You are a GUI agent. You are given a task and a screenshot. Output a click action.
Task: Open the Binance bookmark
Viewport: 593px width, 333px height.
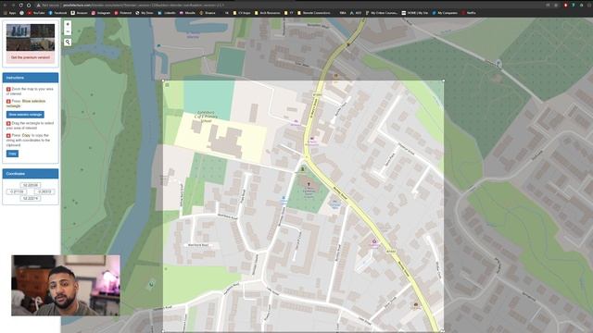pyautogui.click(x=208, y=13)
